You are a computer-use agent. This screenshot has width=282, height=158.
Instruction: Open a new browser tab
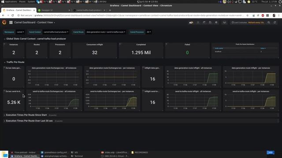(110, 10)
